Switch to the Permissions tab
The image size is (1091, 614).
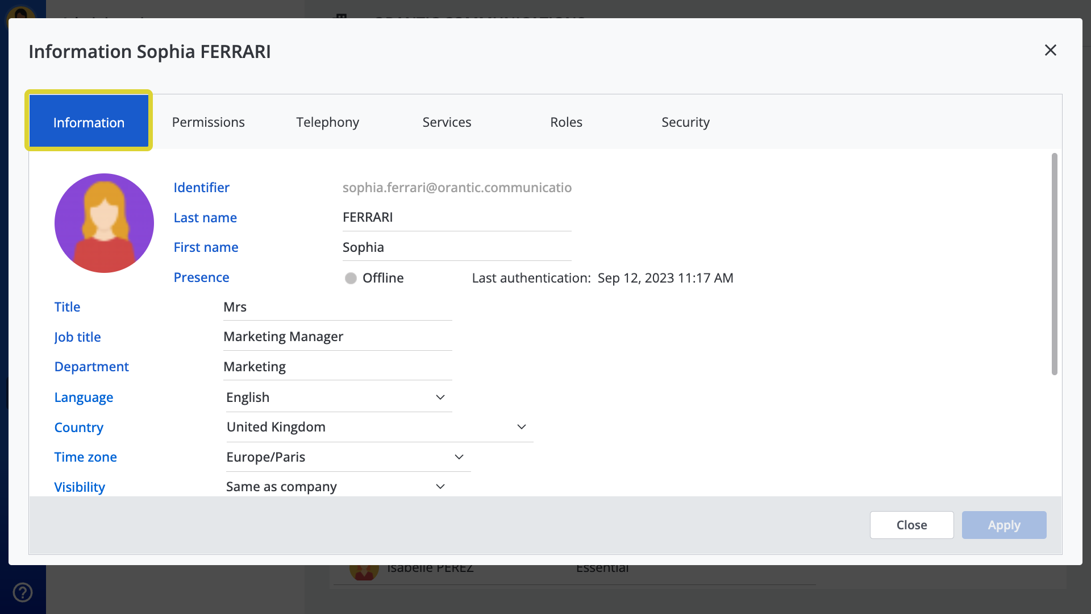click(x=208, y=122)
